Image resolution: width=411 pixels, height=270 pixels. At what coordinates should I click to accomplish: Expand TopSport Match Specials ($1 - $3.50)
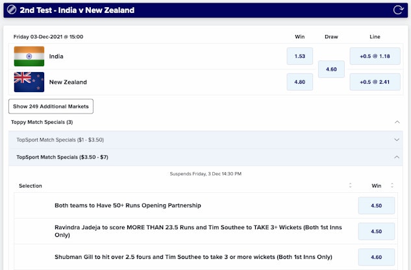(397, 140)
